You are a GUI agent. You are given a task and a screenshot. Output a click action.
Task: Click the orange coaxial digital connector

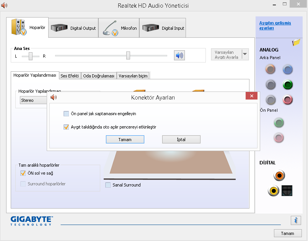coord(279,175)
